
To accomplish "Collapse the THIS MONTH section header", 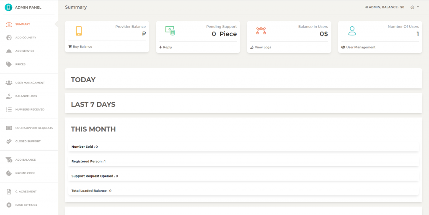I will click(x=93, y=129).
